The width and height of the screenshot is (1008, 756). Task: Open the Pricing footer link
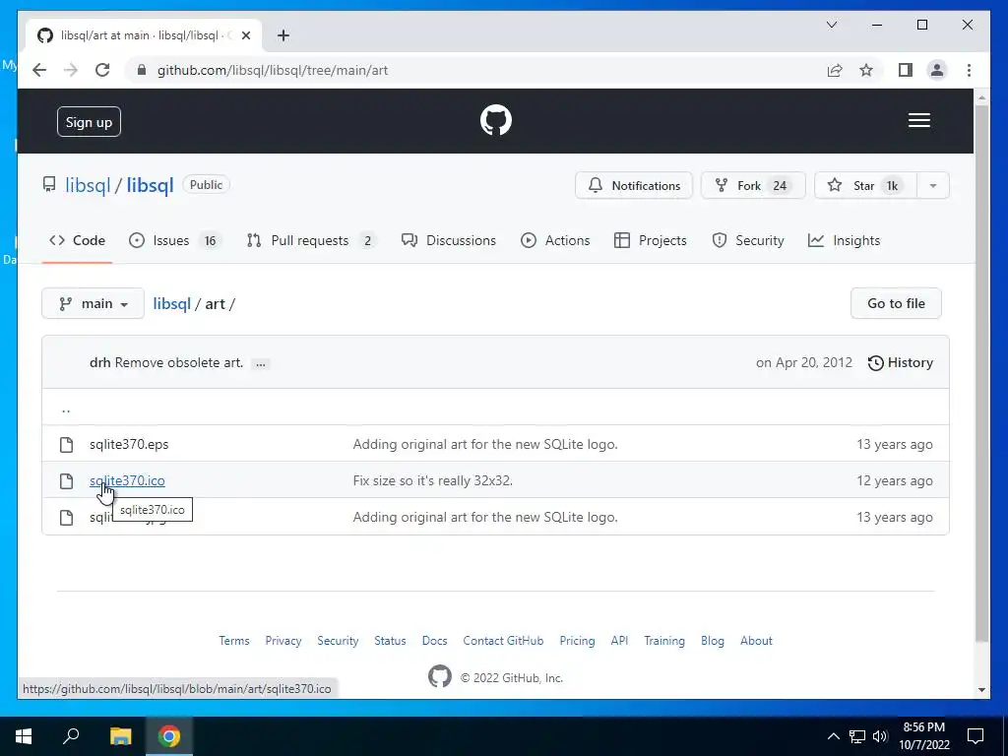click(x=577, y=641)
